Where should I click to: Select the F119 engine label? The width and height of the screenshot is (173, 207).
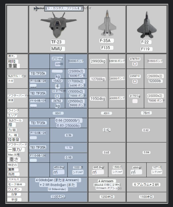click(146, 49)
